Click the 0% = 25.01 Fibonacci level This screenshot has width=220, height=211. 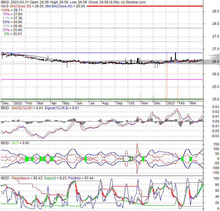13,34
